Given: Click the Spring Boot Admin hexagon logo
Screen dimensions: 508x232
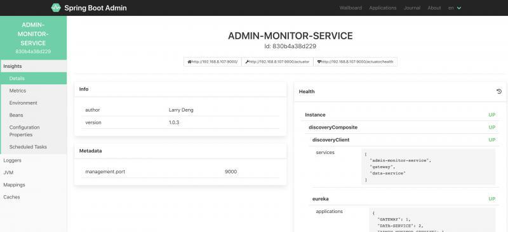Looking at the screenshot, I should pyautogui.click(x=56, y=8).
